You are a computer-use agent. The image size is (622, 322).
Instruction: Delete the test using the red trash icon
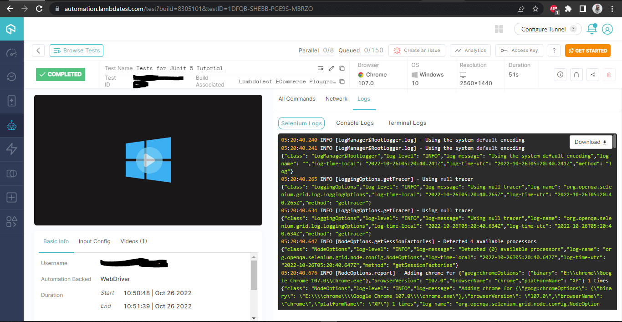(609, 74)
